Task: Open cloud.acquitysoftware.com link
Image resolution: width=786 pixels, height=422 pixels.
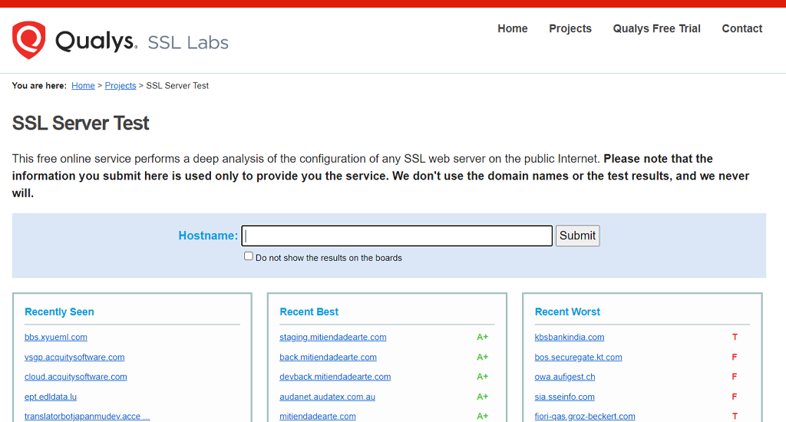Action: [76, 377]
